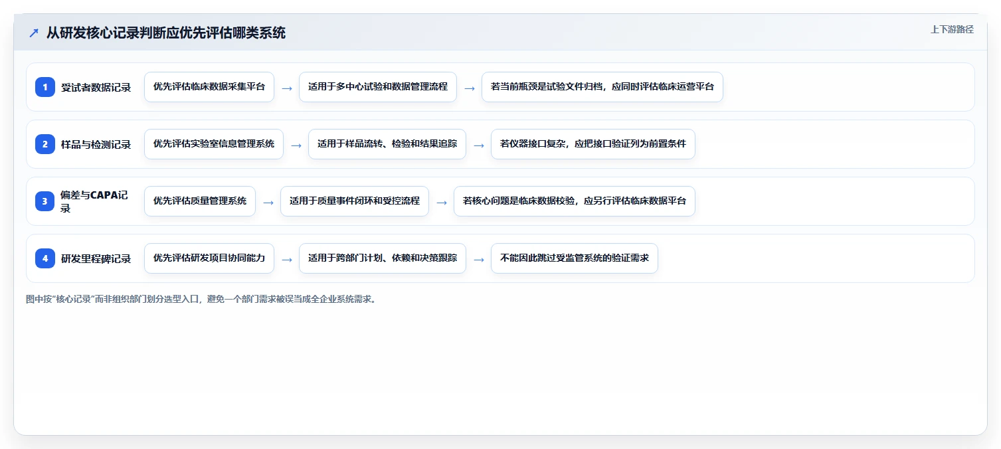The image size is (1001, 449).
Task: Click the 上下游路径 label
Action: coord(952,29)
